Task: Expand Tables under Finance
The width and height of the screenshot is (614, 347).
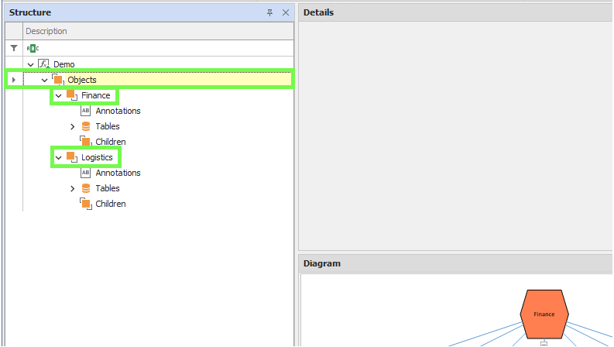Action: point(73,126)
